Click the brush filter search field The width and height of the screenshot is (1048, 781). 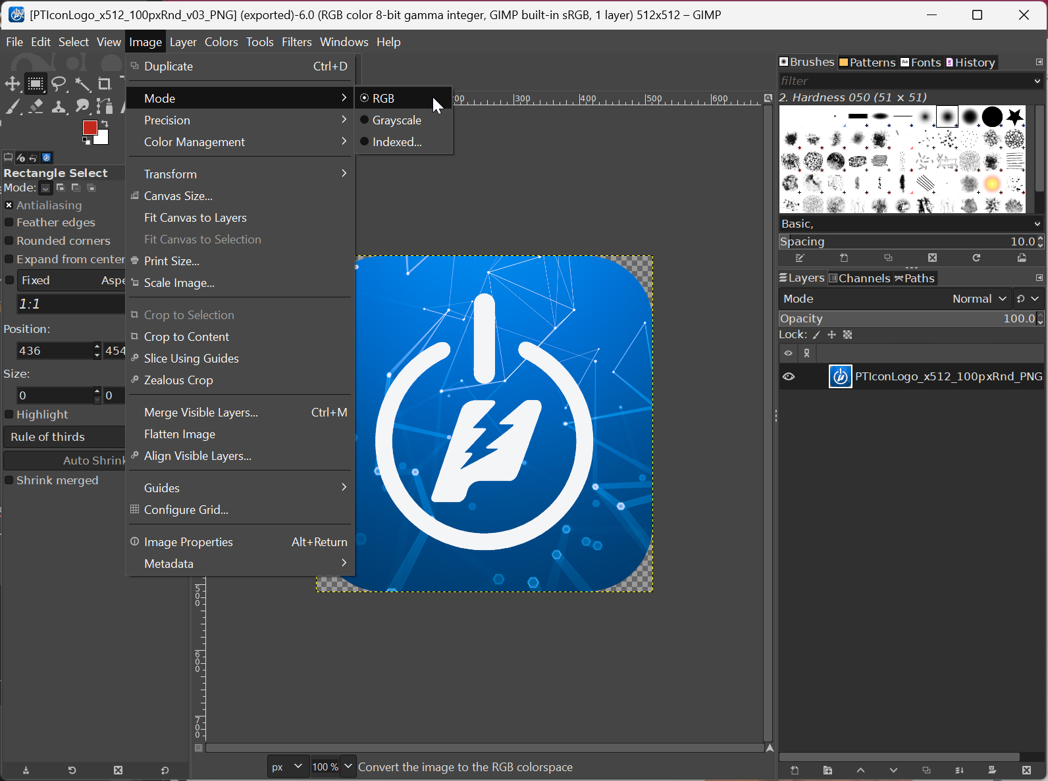click(905, 81)
